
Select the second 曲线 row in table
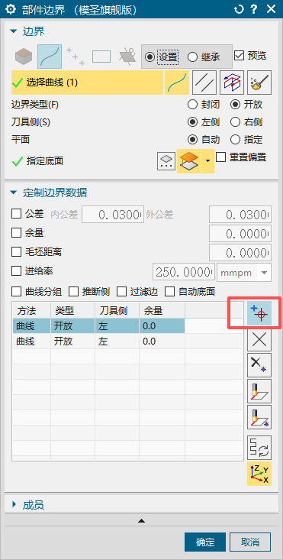pos(98,341)
